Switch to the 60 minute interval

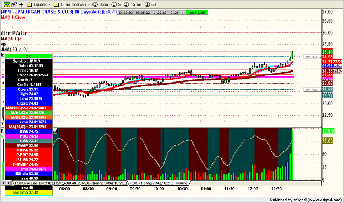click(x=150, y=4)
